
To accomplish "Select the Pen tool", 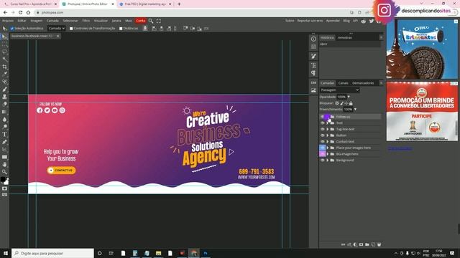I will pos(4,142).
